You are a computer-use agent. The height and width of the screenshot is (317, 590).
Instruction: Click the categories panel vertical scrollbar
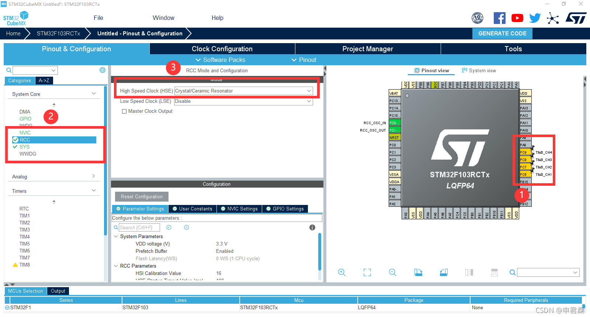click(x=105, y=160)
